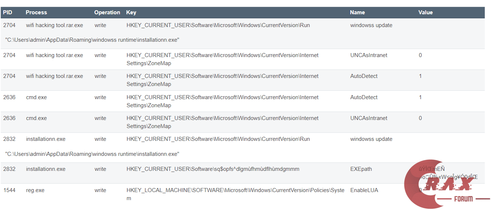Click PID 1544 in the table
This screenshot has height=210, width=491.
[x=9, y=190]
